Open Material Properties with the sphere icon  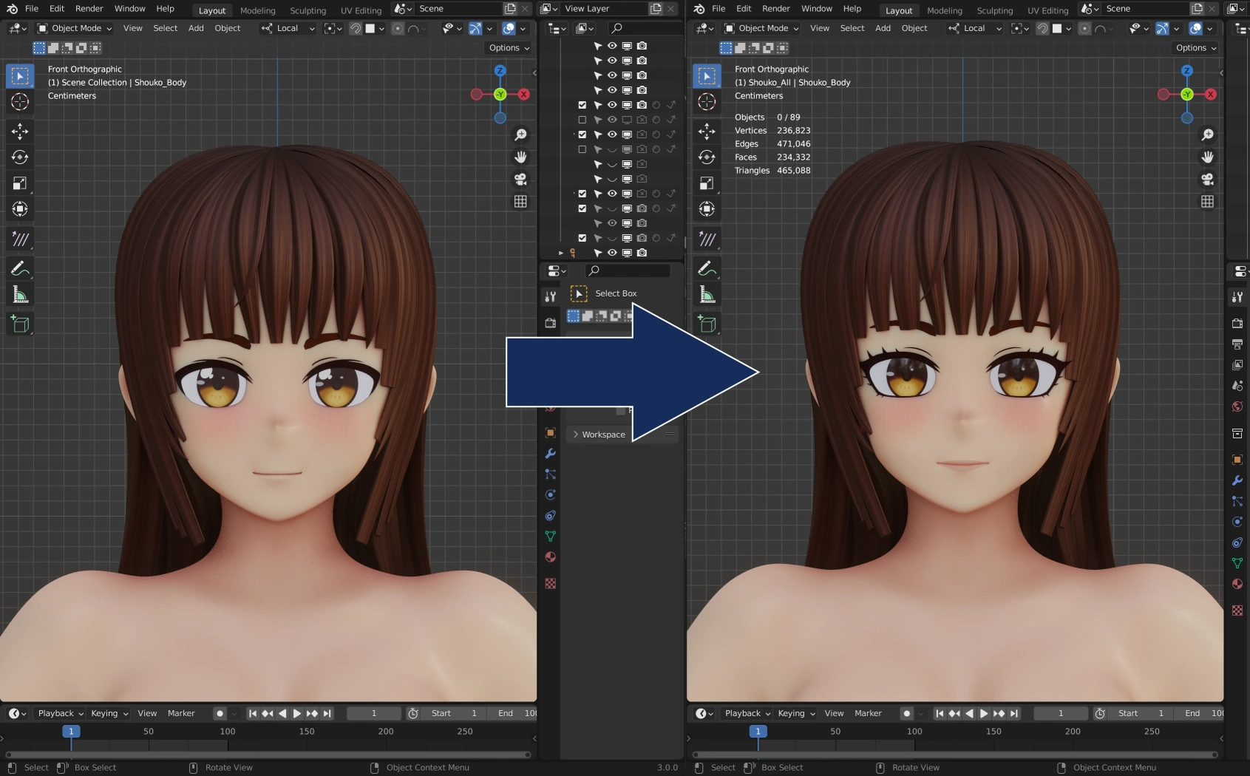[1237, 584]
